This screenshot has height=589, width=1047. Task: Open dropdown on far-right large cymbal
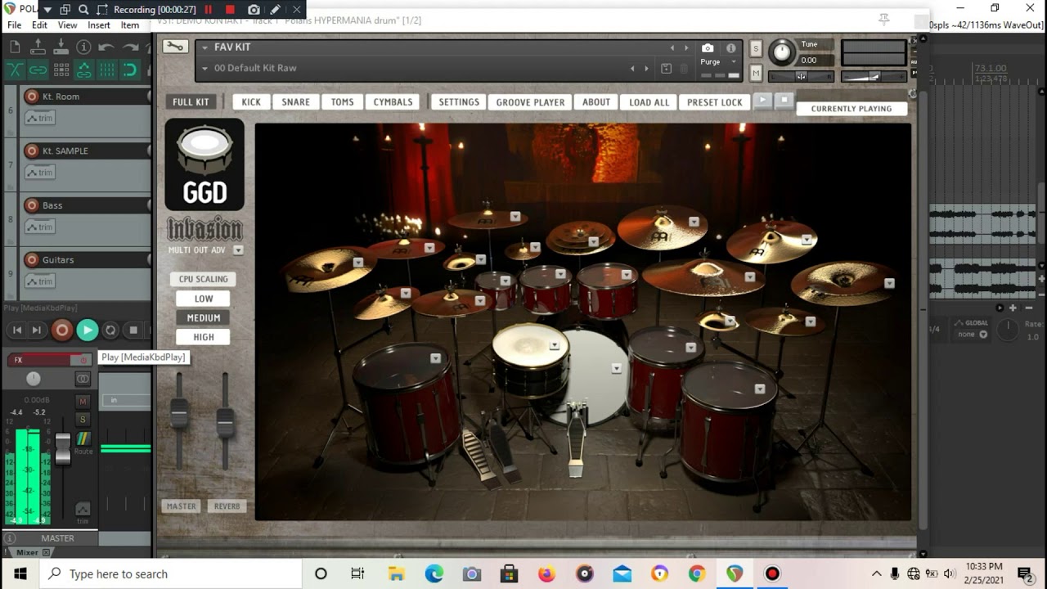coord(889,284)
